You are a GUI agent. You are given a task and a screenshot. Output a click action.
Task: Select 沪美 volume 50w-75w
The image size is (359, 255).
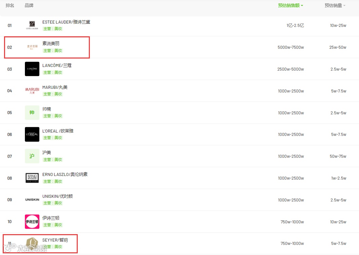click(338, 156)
